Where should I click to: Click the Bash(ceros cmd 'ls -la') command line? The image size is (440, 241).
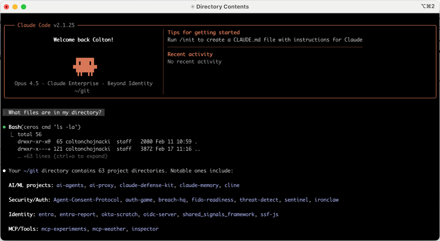[x=44, y=127]
